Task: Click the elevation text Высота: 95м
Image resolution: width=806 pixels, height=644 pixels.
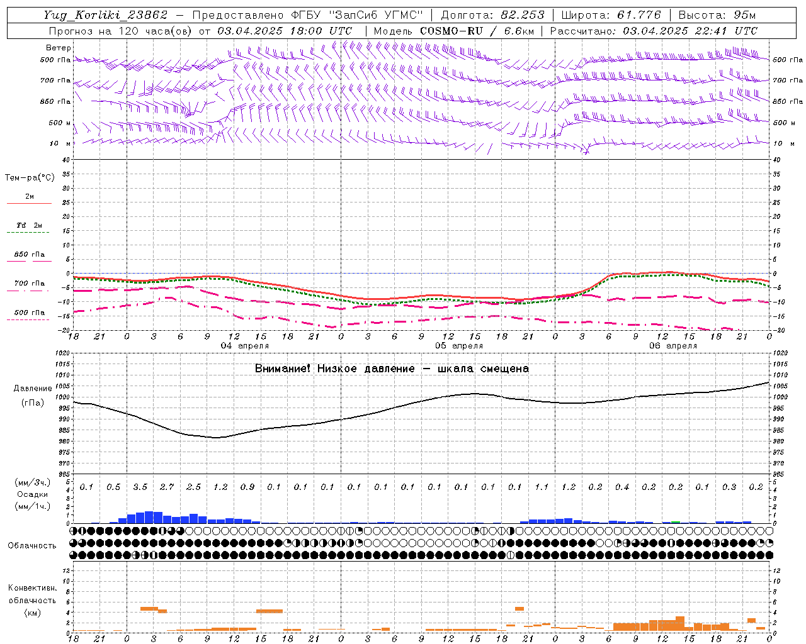Action: pos(717,15)
